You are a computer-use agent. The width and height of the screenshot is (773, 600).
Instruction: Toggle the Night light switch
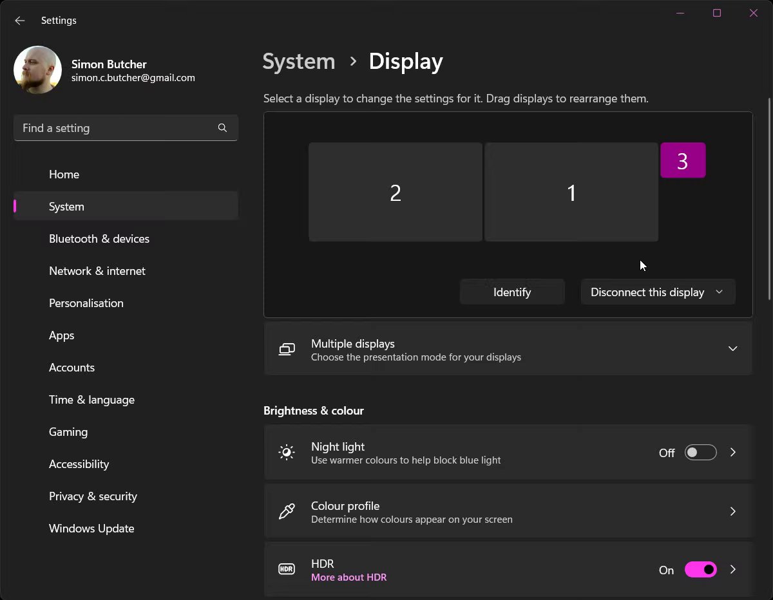pos(700,453)
